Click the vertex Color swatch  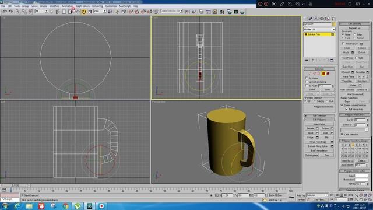pos(361,176)
